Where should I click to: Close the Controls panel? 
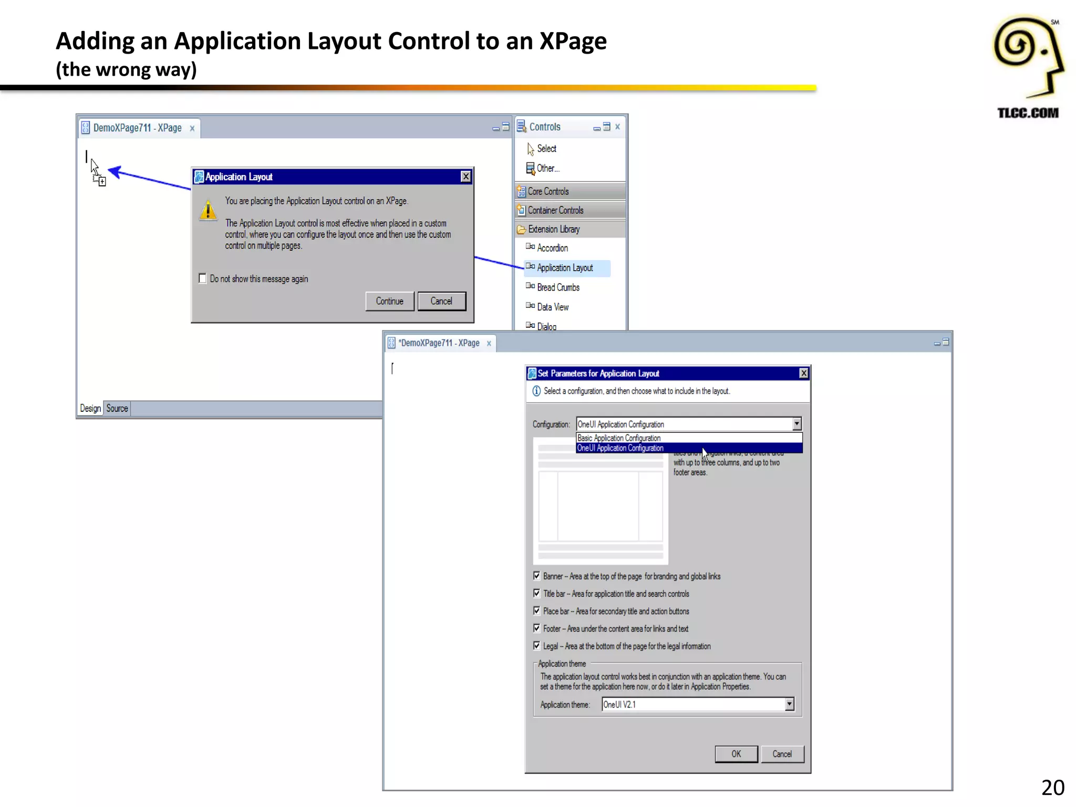tap(618, 127)
